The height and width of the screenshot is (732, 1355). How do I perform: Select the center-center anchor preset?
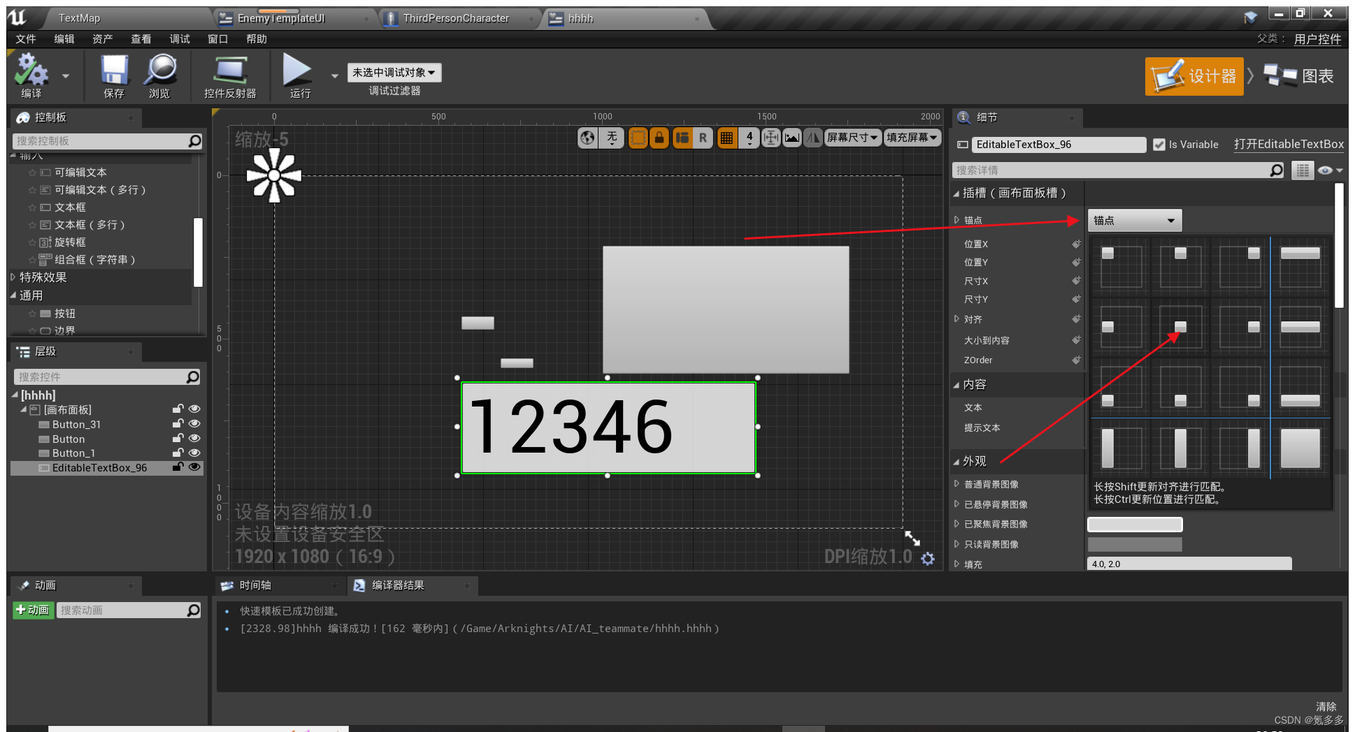[1180, 326]
